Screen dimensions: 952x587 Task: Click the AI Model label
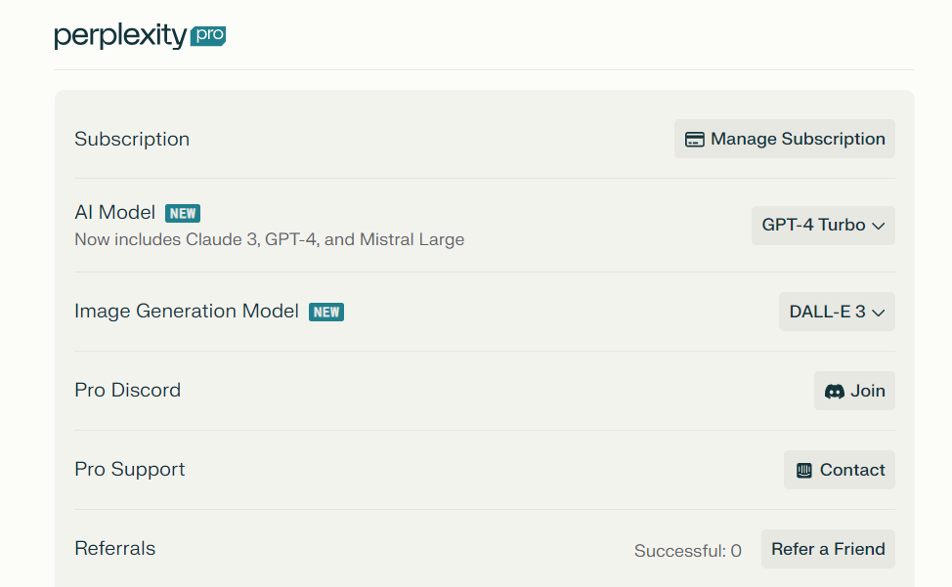[x=114, y=213]
